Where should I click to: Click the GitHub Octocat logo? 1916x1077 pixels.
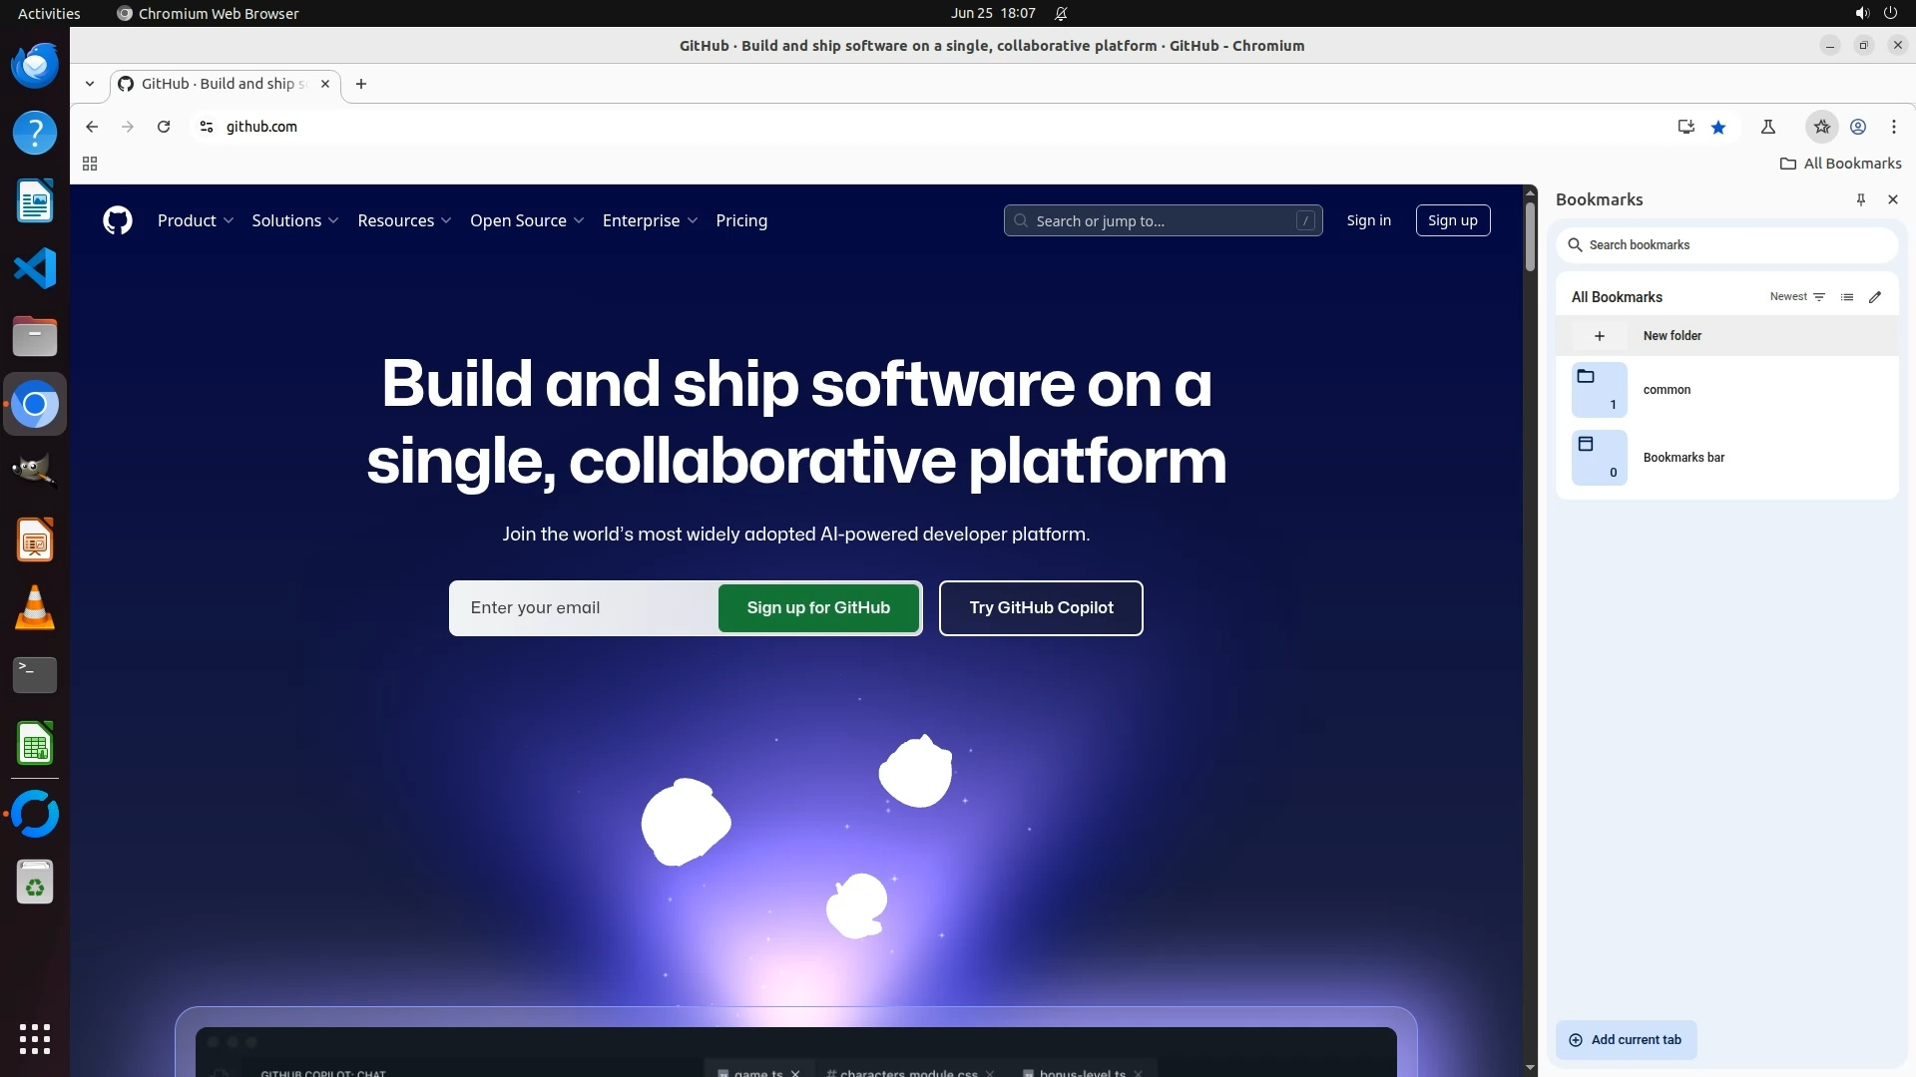[118, 220]
